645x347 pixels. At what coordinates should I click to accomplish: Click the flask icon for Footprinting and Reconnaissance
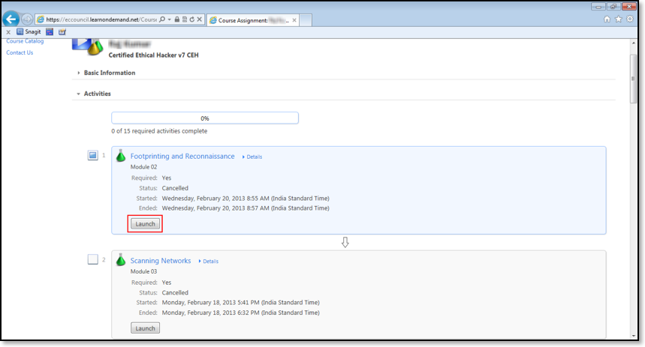click(x=121, y=156)
